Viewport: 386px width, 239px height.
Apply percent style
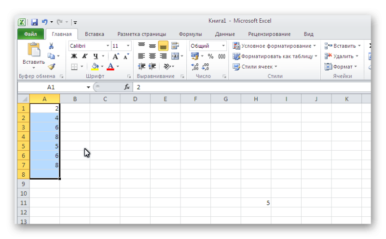[210, 56]
